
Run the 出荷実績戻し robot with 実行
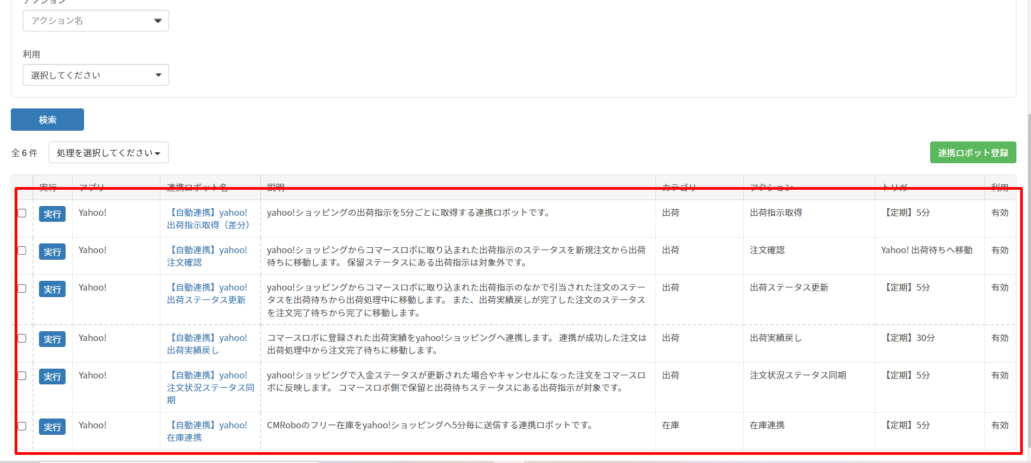[52, 339]
